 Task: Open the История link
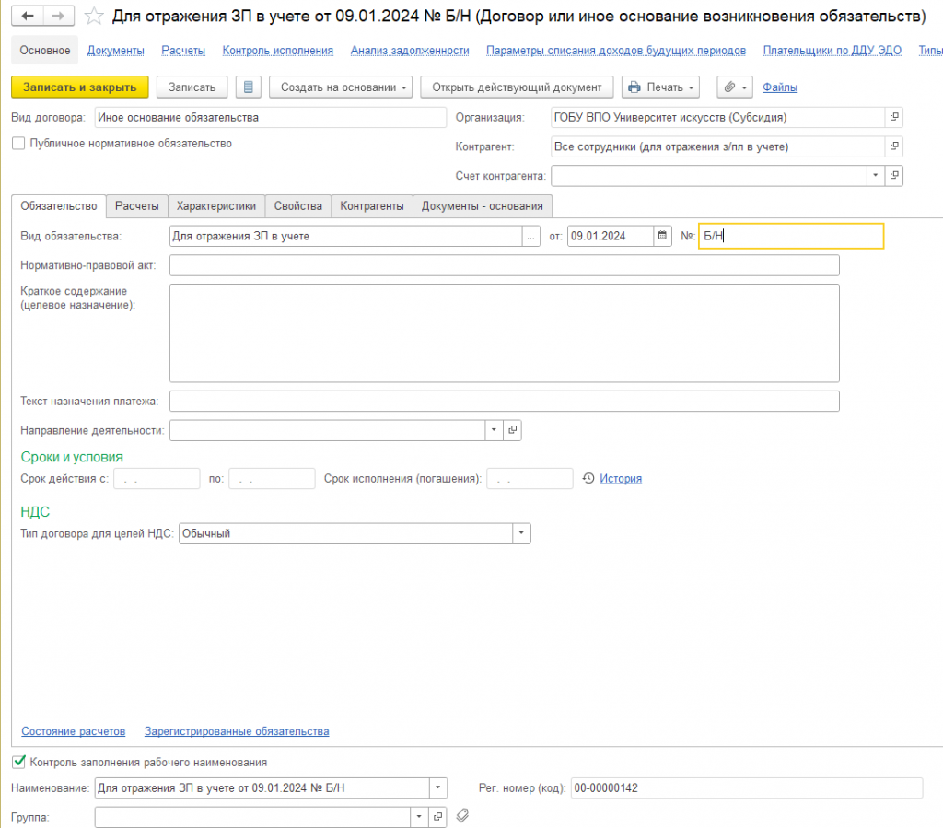tap(621, 479)
